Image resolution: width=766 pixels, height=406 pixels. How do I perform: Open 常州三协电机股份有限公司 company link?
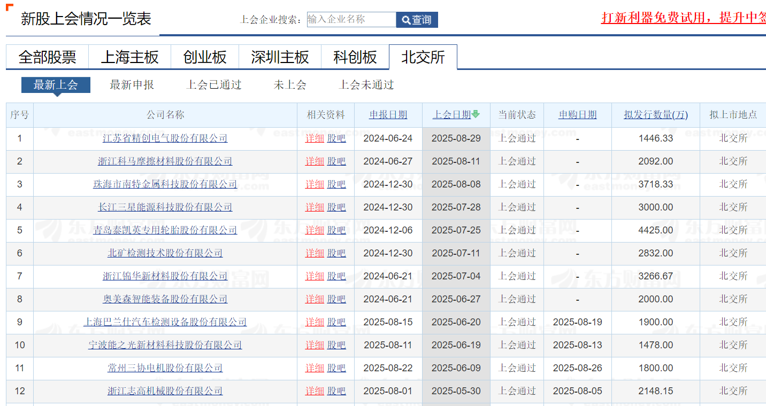click(165, 368)
